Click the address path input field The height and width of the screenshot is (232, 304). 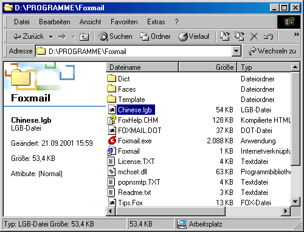(x=134, y=51)
